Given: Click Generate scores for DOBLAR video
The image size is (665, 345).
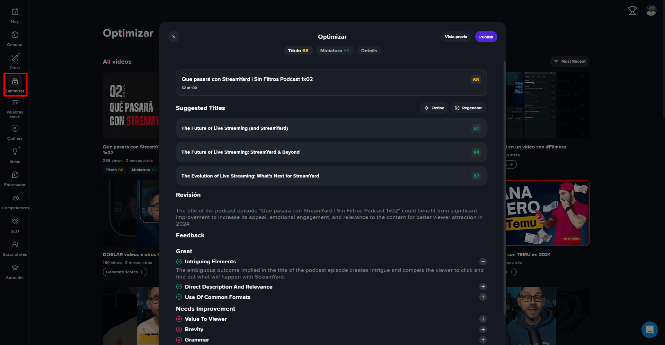Looking at the screenshot, I should [x=125, y=272].
